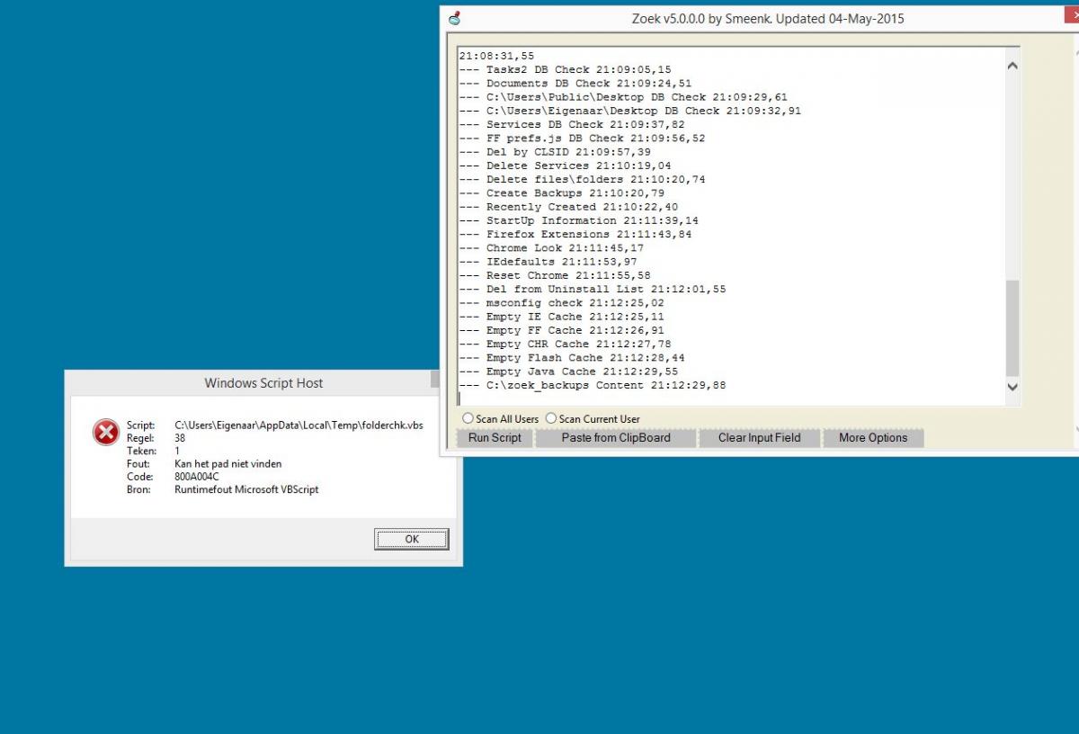Click the 'Del by CLSID' log line

555,152
